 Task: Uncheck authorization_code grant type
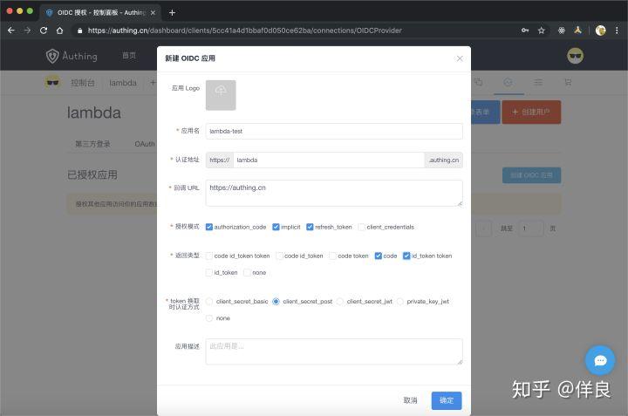pos(208,227)
